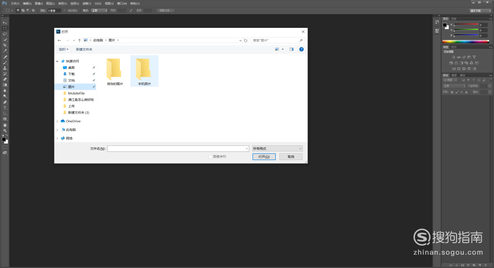Select the Lasso tool
Image resolution: width=494 pixels, height=268 pixels.
[5, 34]
